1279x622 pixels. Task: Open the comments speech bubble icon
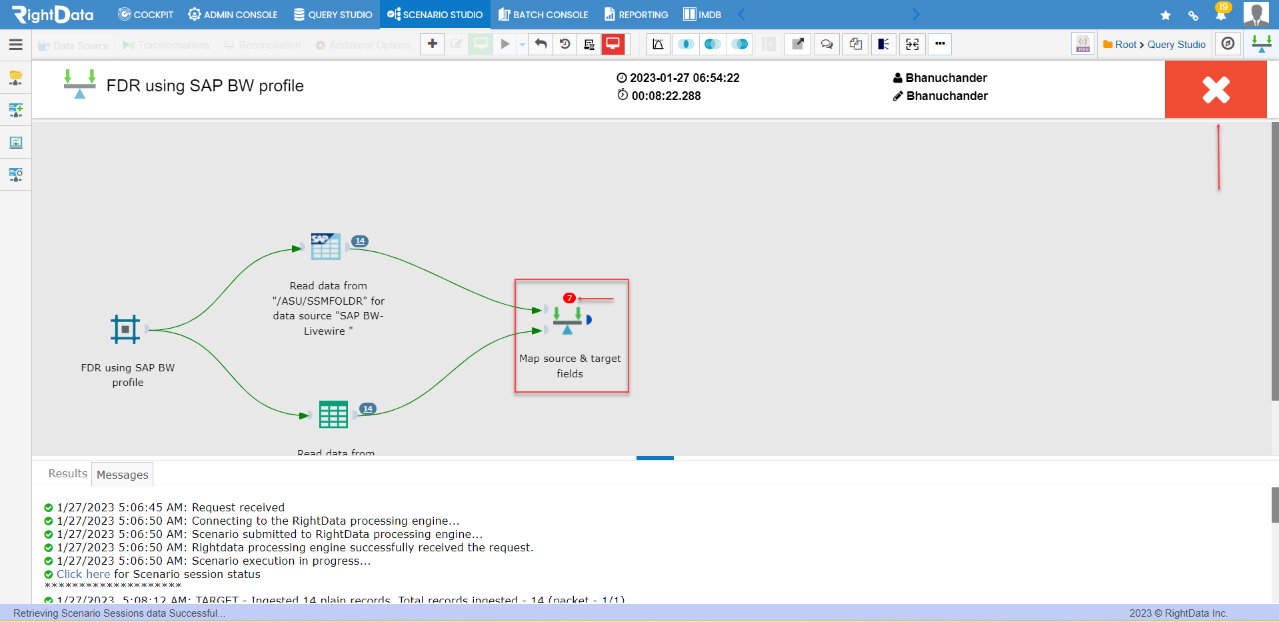tap(826, 44)
